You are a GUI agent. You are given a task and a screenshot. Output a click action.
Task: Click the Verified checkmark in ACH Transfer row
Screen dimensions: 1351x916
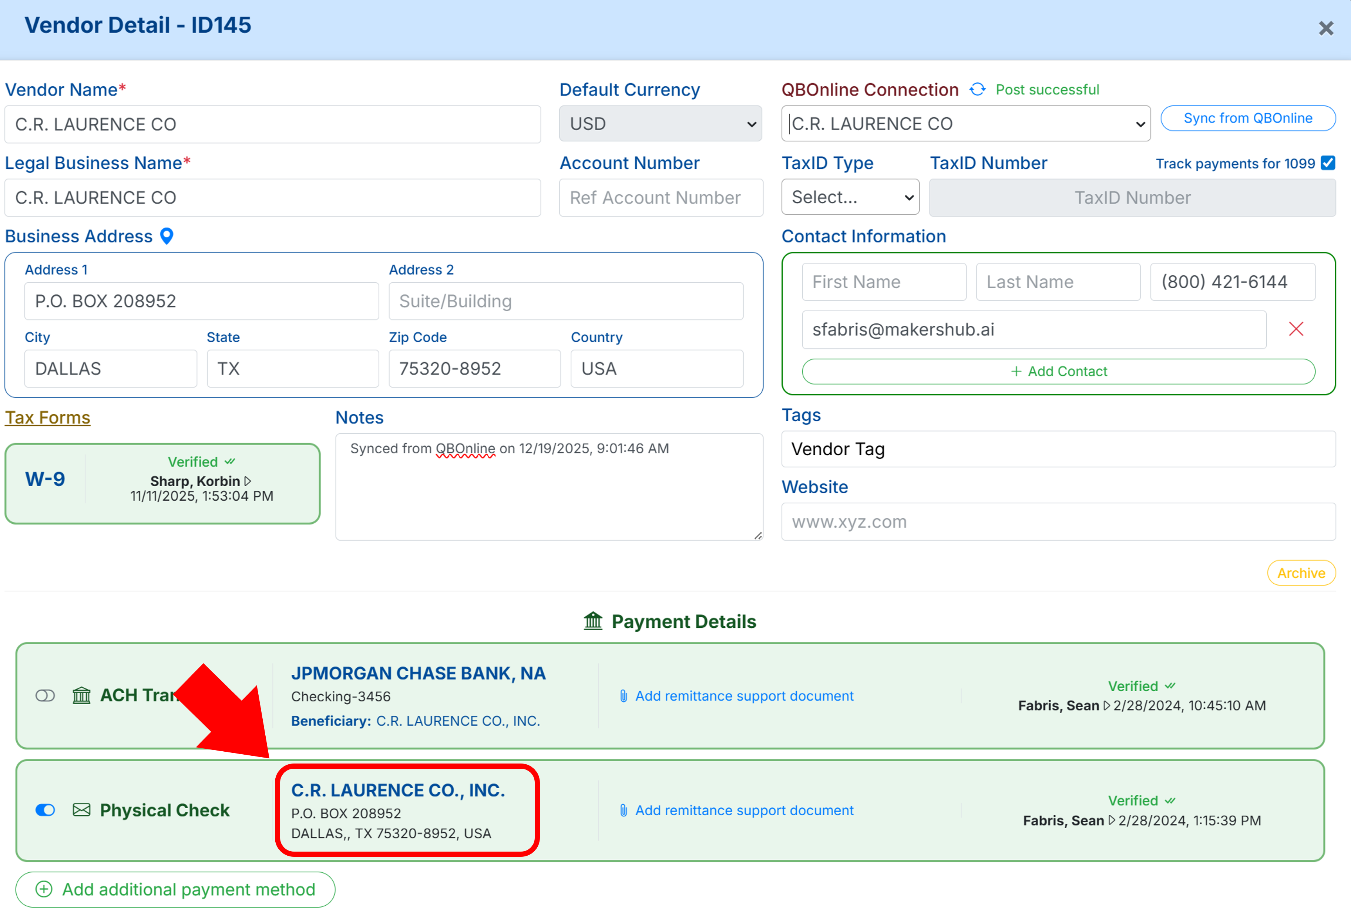[x=1170, y=686]
